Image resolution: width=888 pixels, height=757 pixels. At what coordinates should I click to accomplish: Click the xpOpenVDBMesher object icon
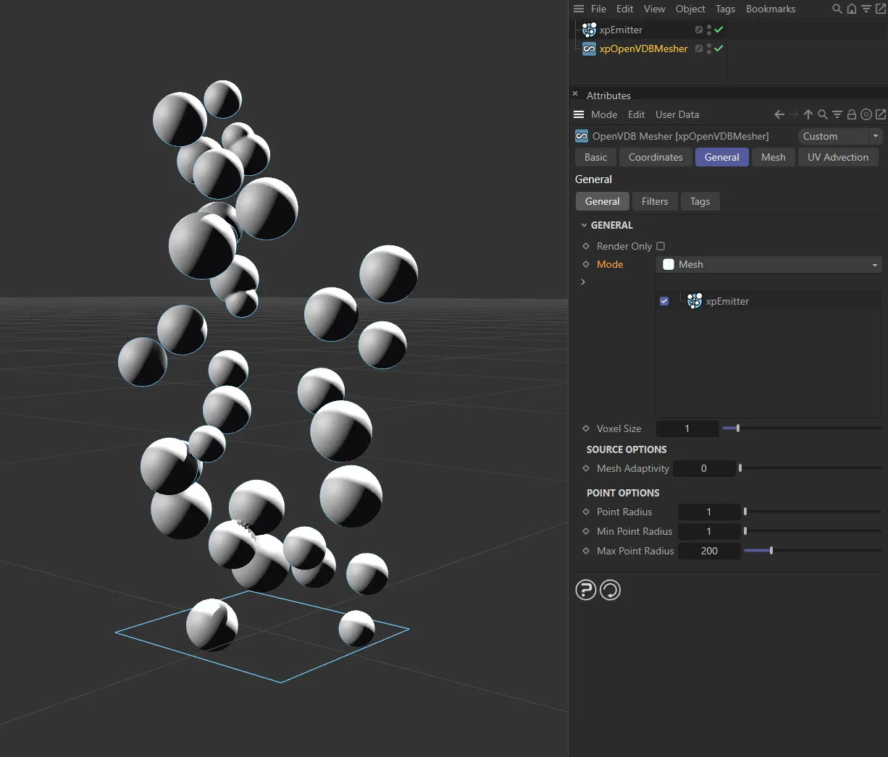point(589,48)
